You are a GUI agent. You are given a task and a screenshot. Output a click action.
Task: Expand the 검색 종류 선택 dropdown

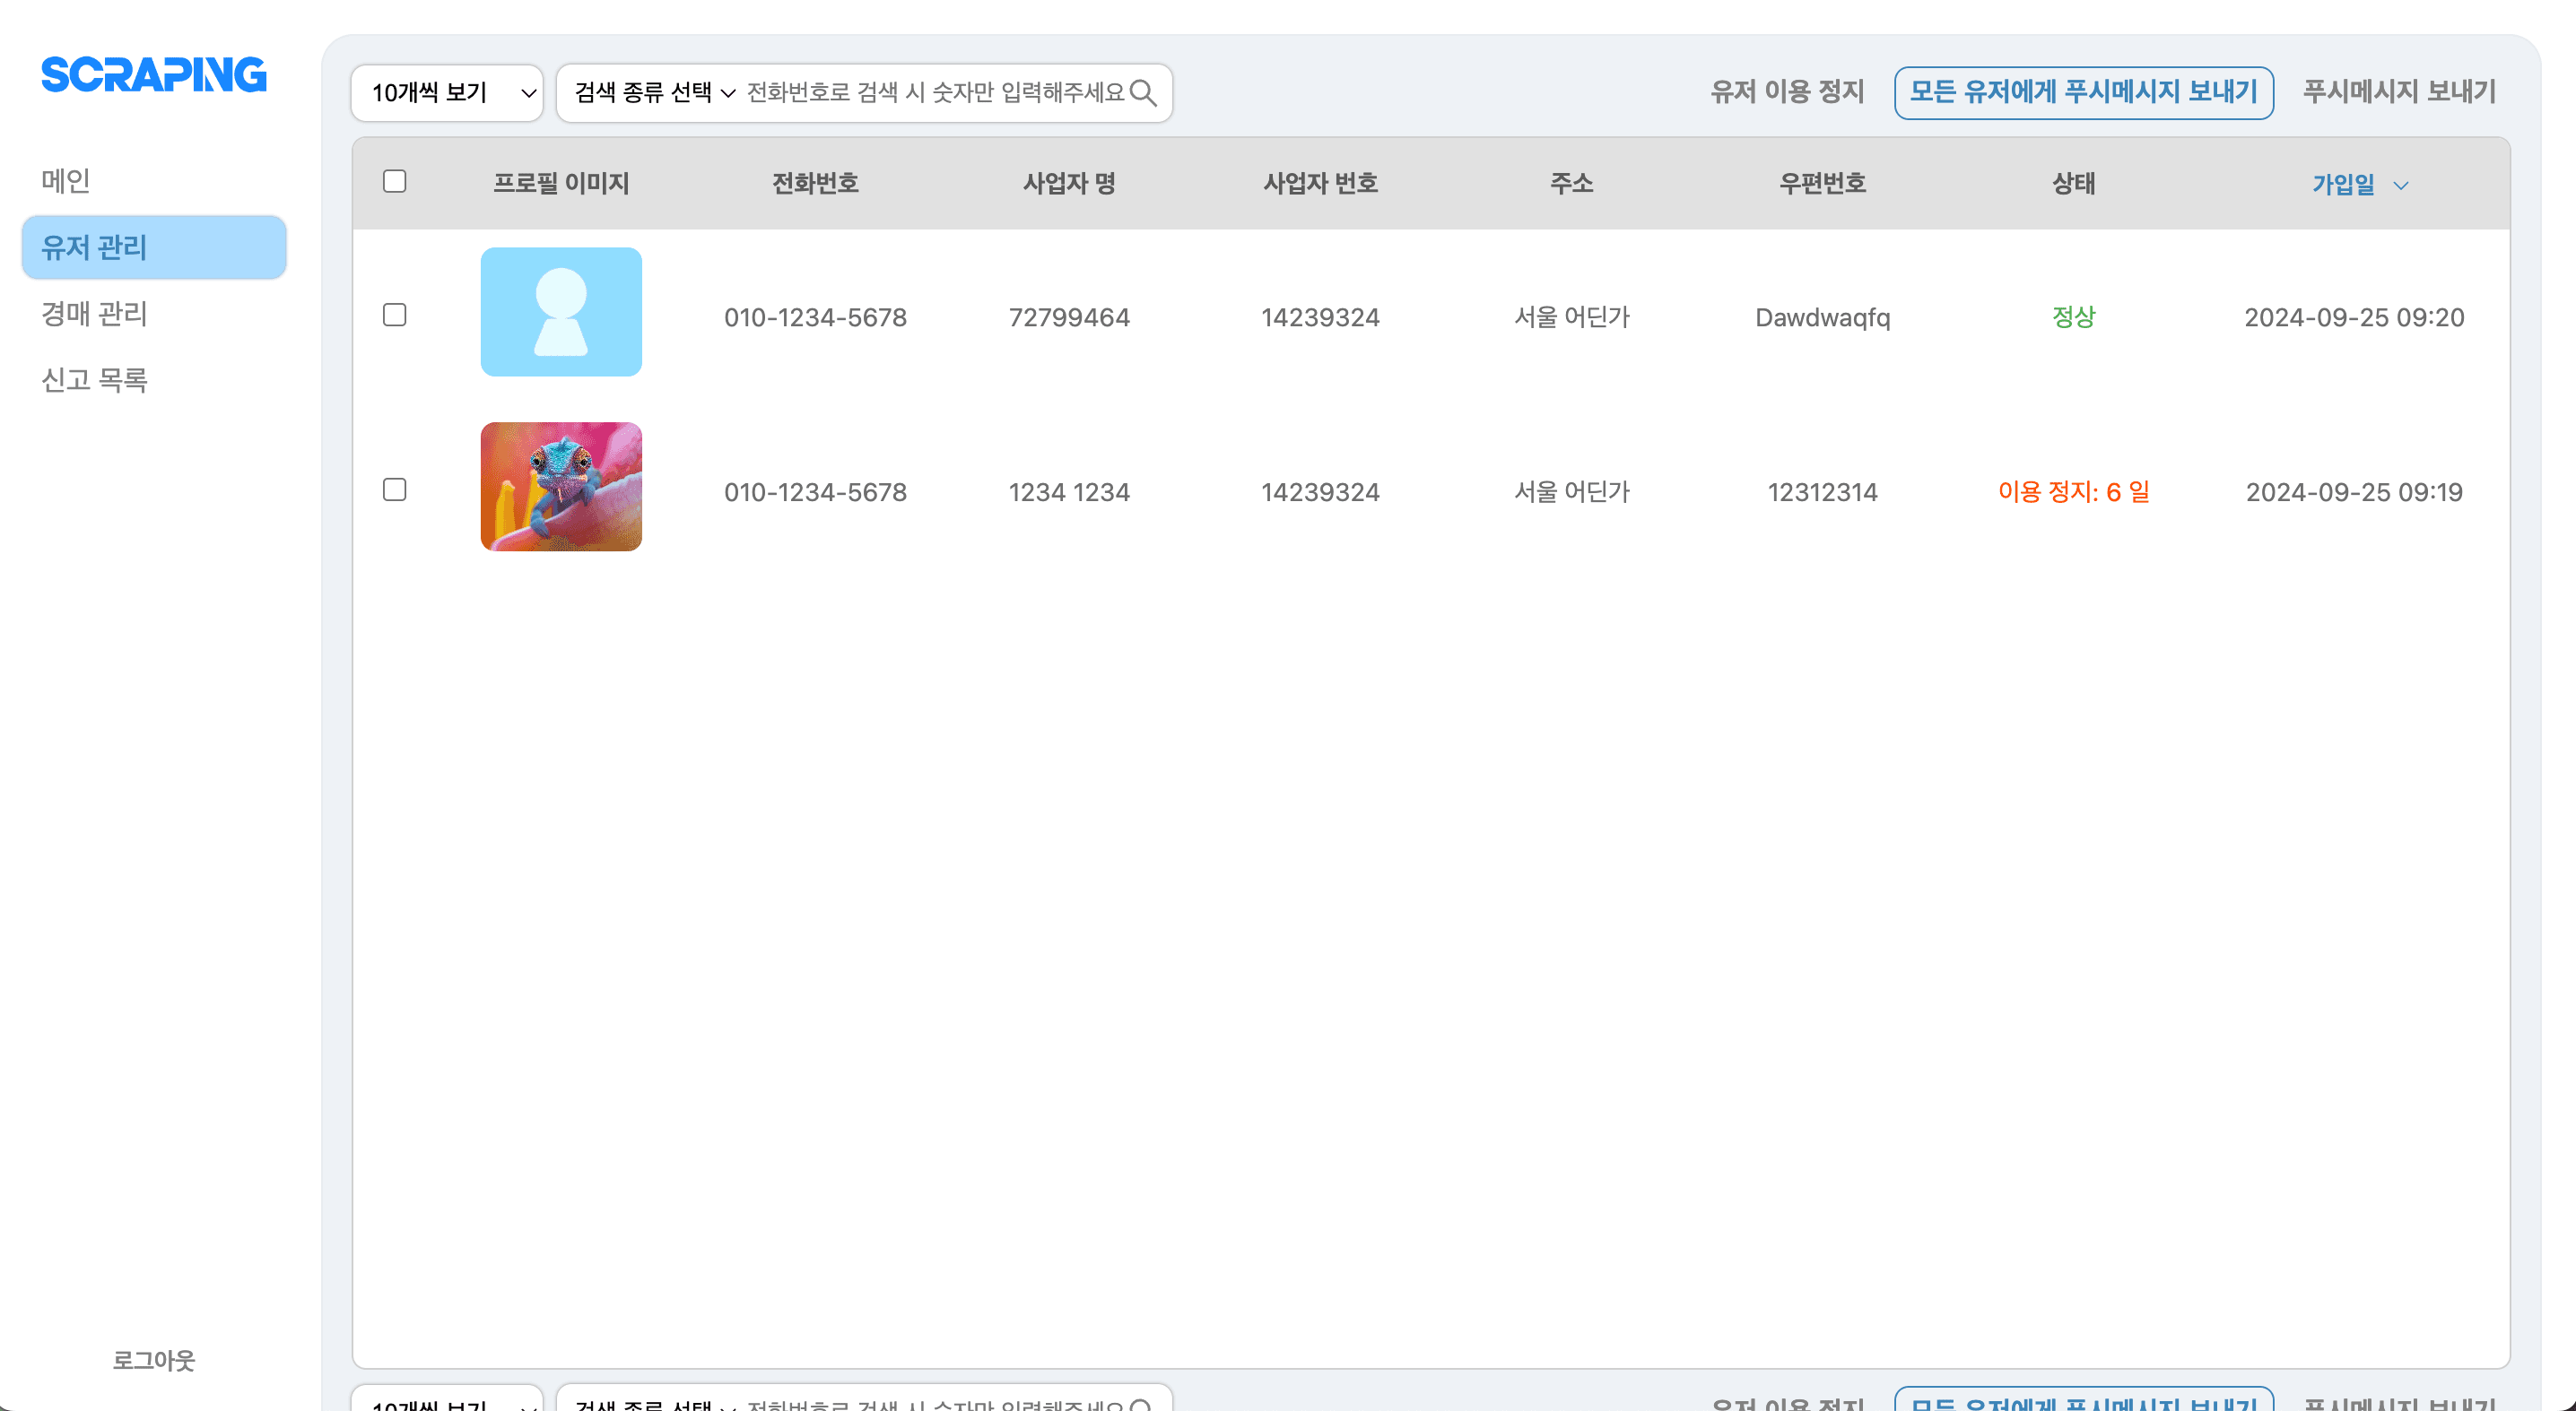[655, 93]
